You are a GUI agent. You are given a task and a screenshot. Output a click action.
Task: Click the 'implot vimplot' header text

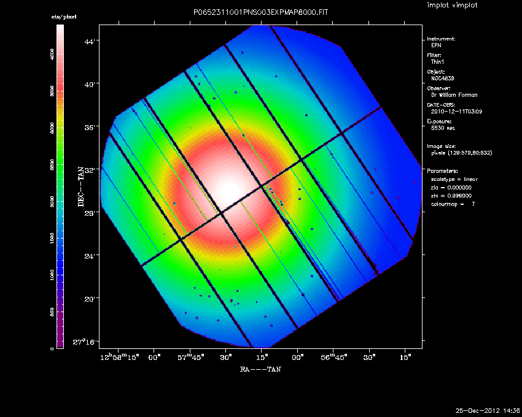click(452, 5)
